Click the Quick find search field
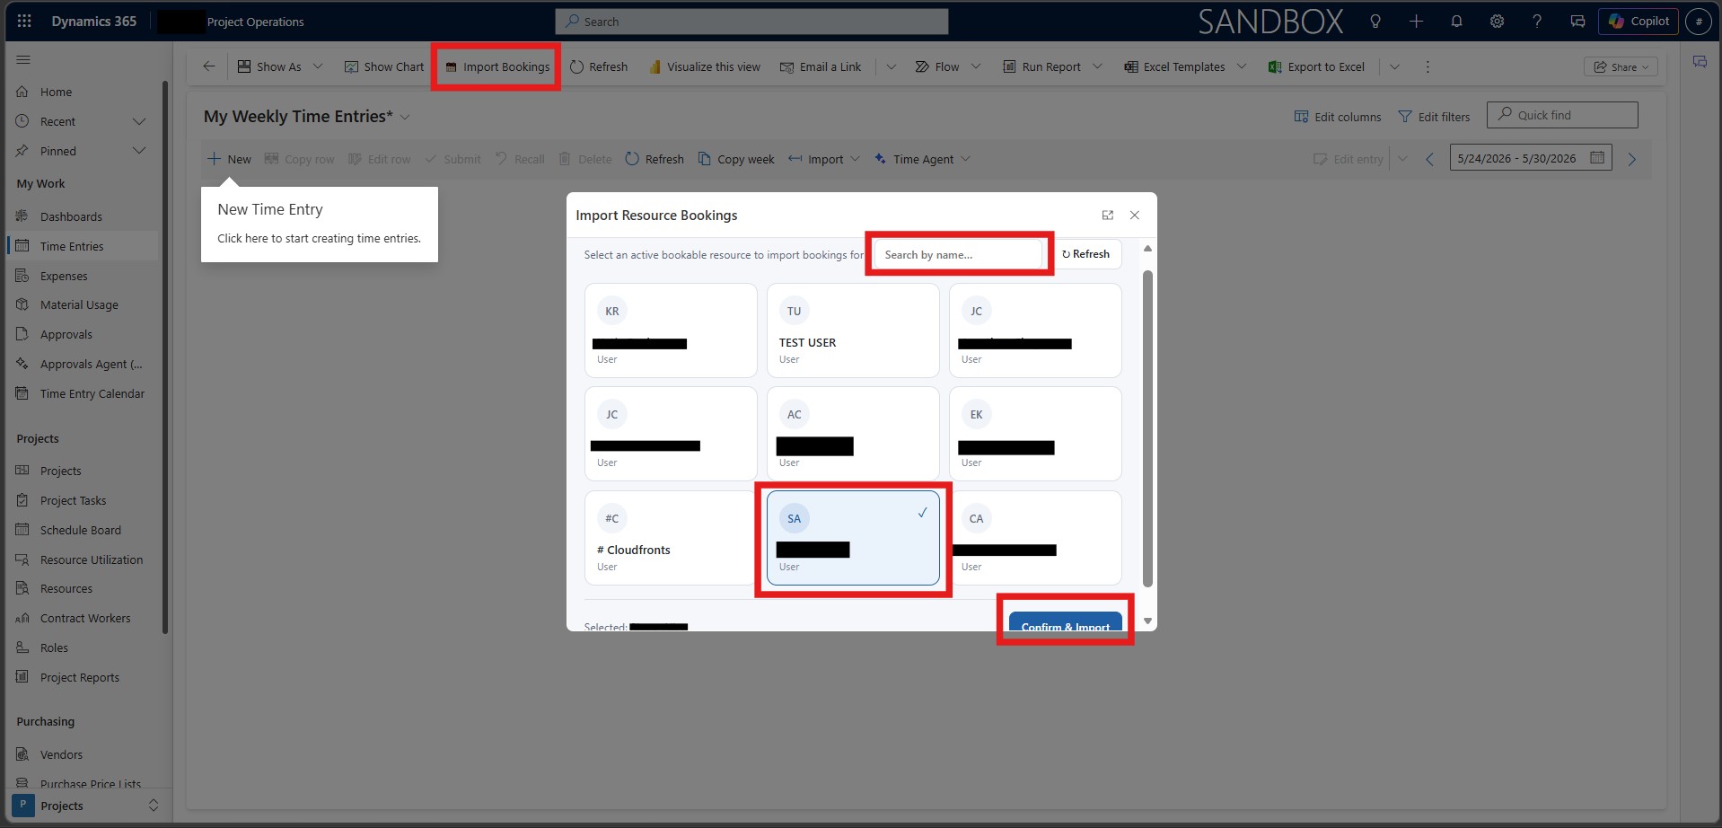 click(x=1562, y=115)
